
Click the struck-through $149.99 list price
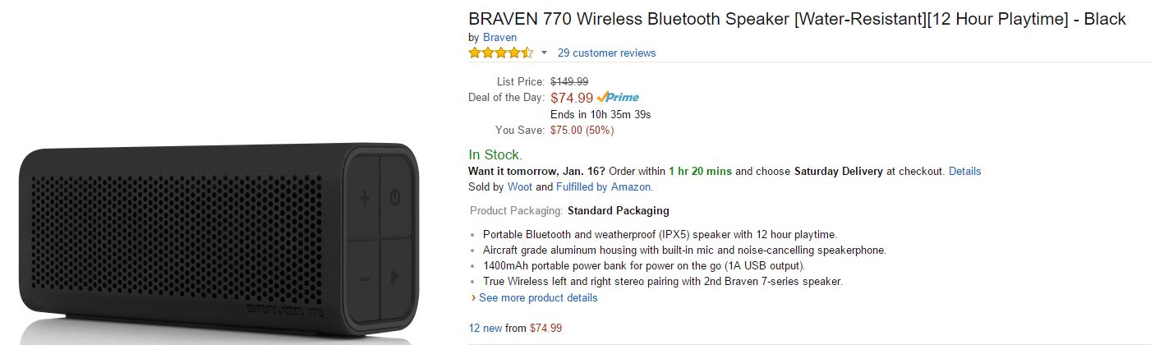click(x=569, y=81)
